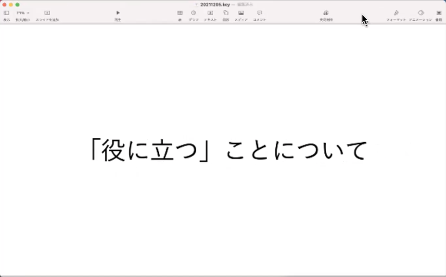Show the アニメーション animate inspector
Viewport: 446px width, 277px height.
[x=421, y=16]
